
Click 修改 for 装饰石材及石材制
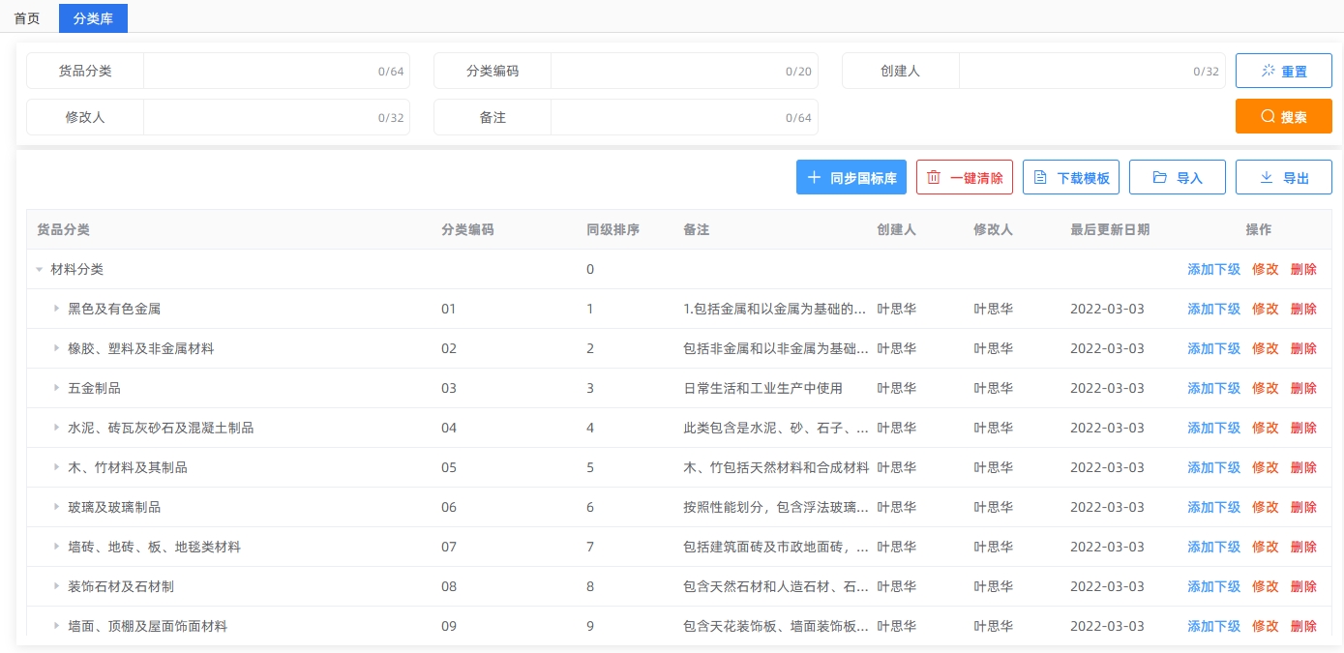(1265, 587)
